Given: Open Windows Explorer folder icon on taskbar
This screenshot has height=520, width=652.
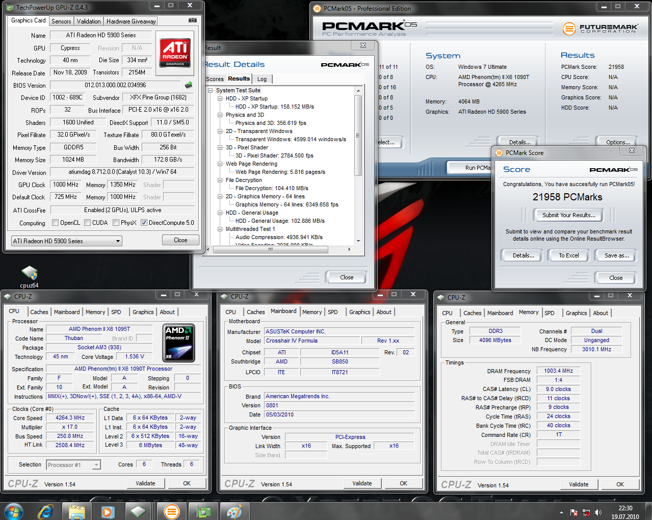Looking at the screenshot, I should click(x=76, y=511).
